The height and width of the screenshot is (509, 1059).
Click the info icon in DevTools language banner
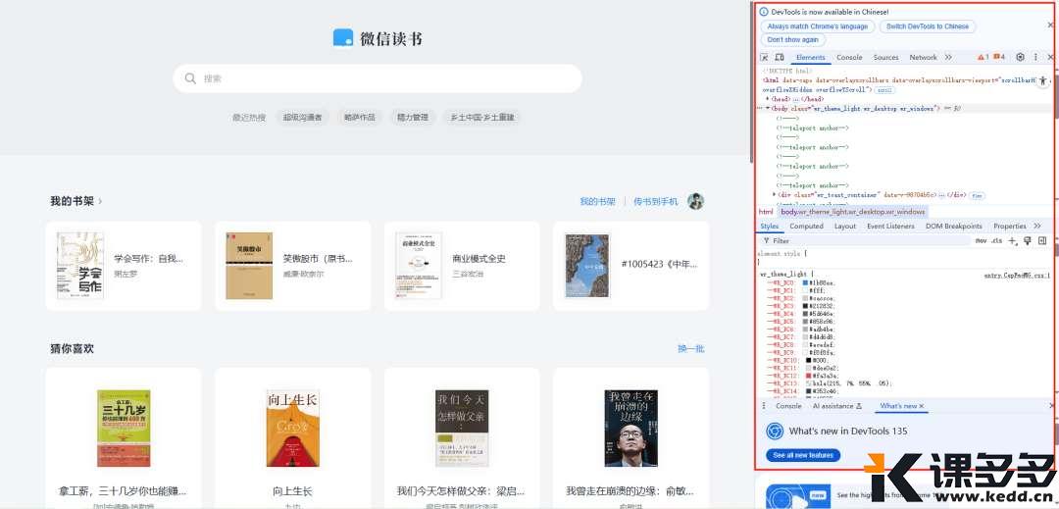click(x=764, y=12)
